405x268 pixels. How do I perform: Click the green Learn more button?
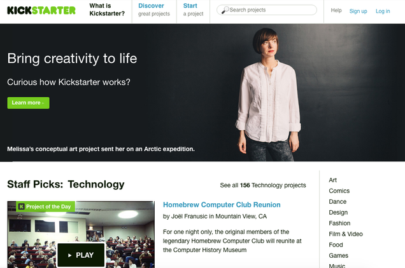pyautogui.click(x=28, y=103)
